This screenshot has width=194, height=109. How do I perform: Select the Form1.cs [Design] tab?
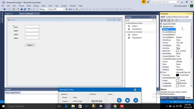(x=26, y=14)
